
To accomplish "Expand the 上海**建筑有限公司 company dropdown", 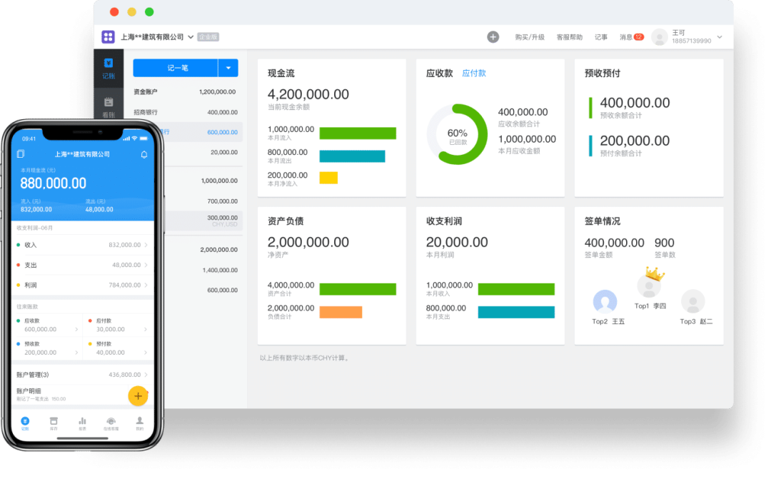I will tap(191, 37).
